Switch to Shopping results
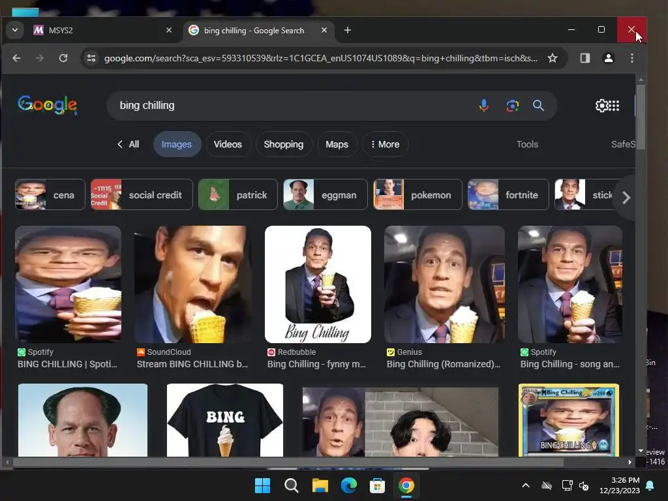668x501 pixels. (284, 144)
